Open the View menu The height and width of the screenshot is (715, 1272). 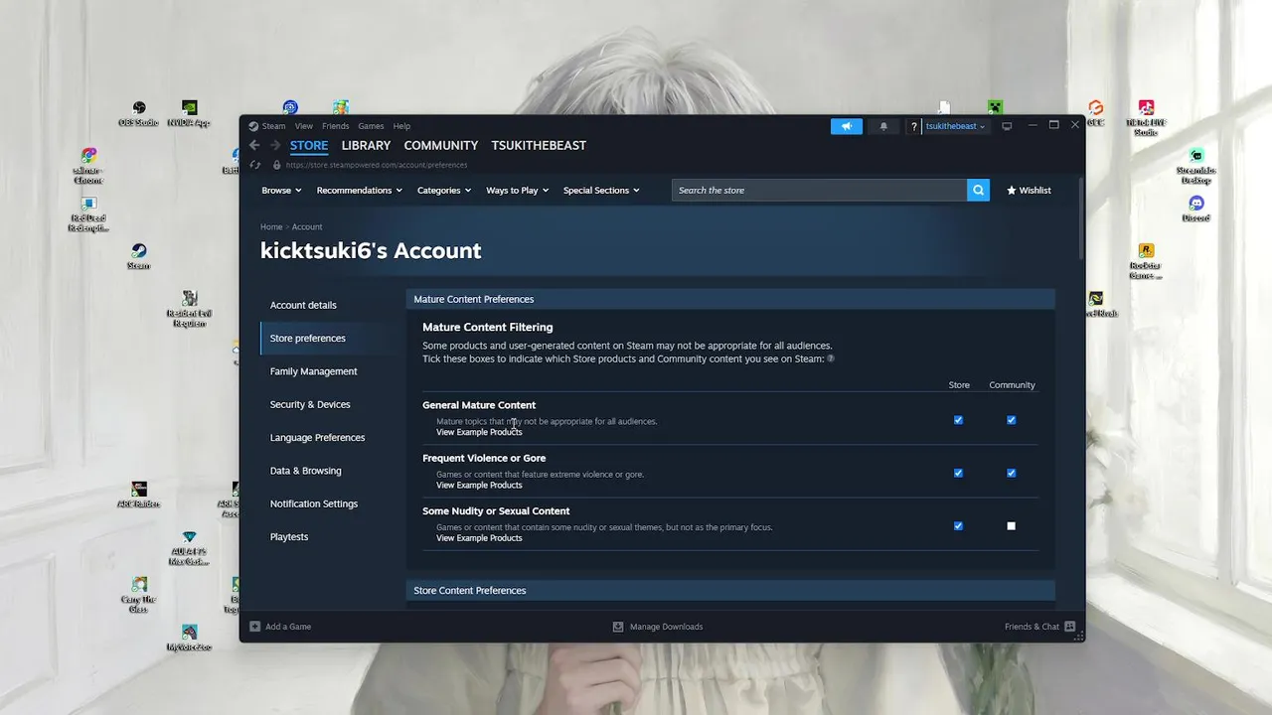point(304,126)
